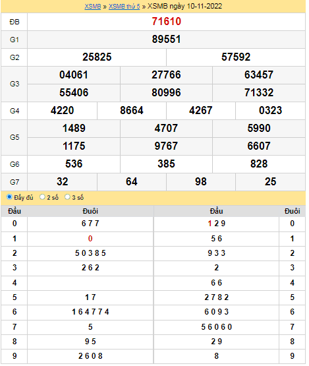Click the XSMB ngày 10-11-2022 title text
Screen dimensions: 309x366
(x=184, y=7)
